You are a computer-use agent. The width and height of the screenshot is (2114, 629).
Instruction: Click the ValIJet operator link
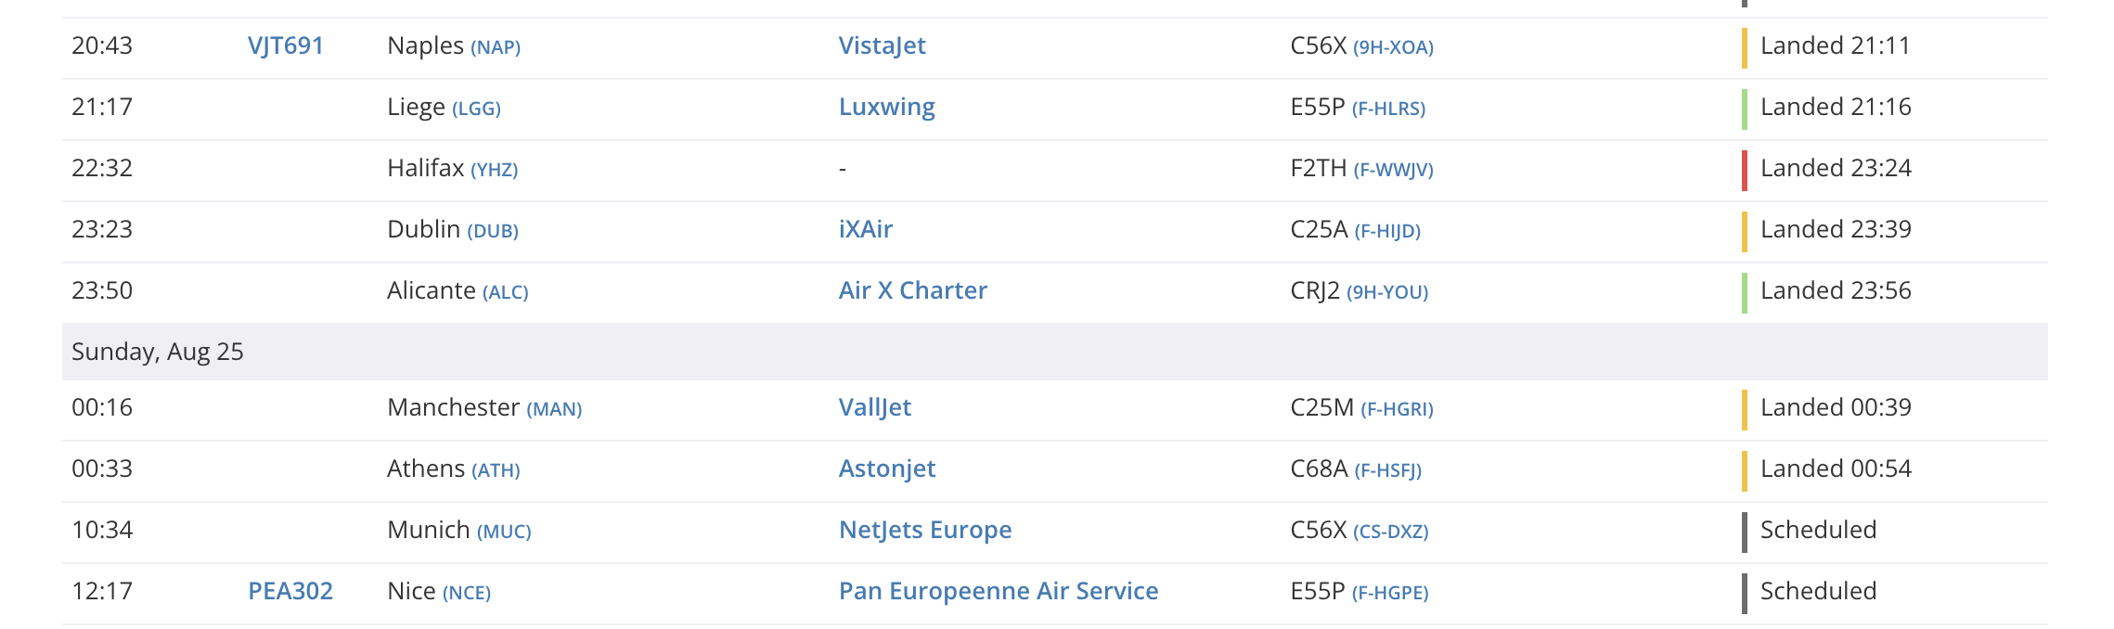(874, 408)
